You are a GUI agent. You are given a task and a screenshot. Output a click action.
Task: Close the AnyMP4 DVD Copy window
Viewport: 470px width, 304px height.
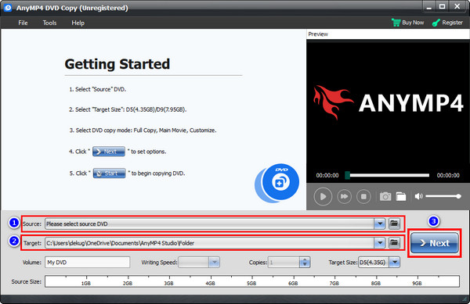click(x=457, y=6)
